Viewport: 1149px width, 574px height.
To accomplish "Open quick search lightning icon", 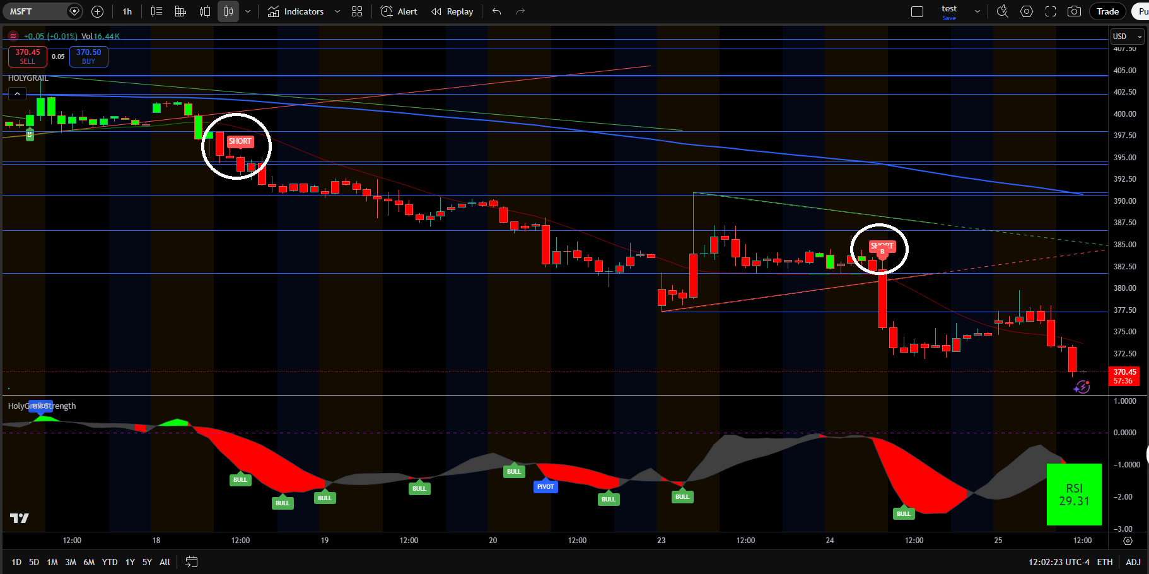I will click(1002, 11).
